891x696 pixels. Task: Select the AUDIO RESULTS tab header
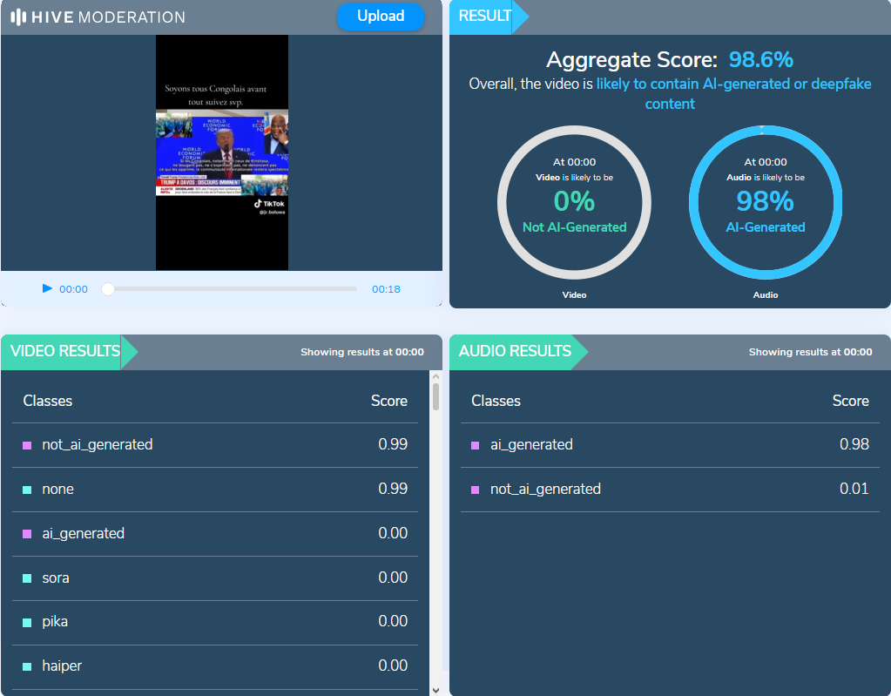coord(515,352)
